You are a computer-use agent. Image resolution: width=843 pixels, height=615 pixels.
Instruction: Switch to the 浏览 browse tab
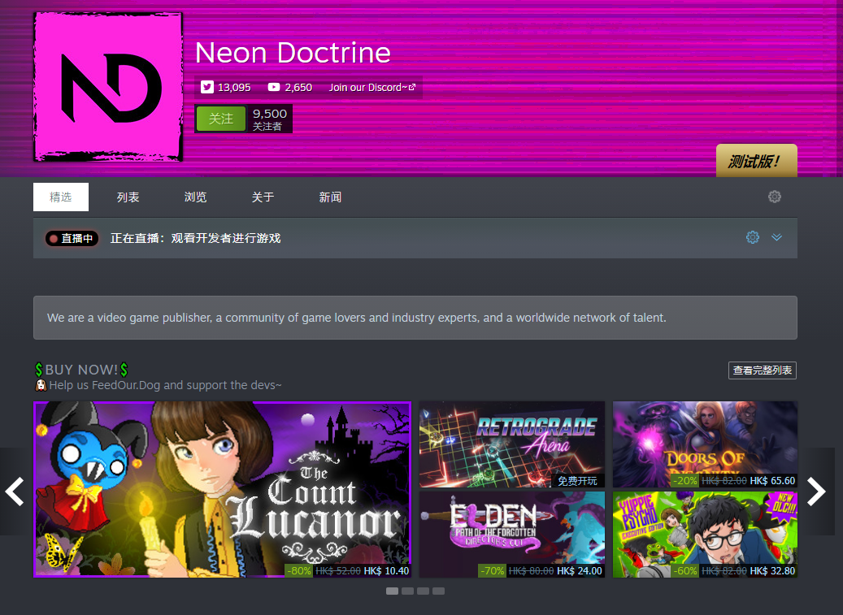[x=195, y=197]
